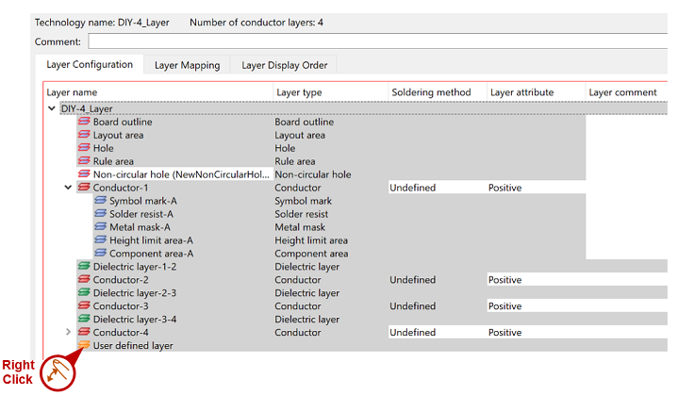Select the Dielectric layer-3-4 row name
Screen dimensions: 678x395
(x=135, y=320)
